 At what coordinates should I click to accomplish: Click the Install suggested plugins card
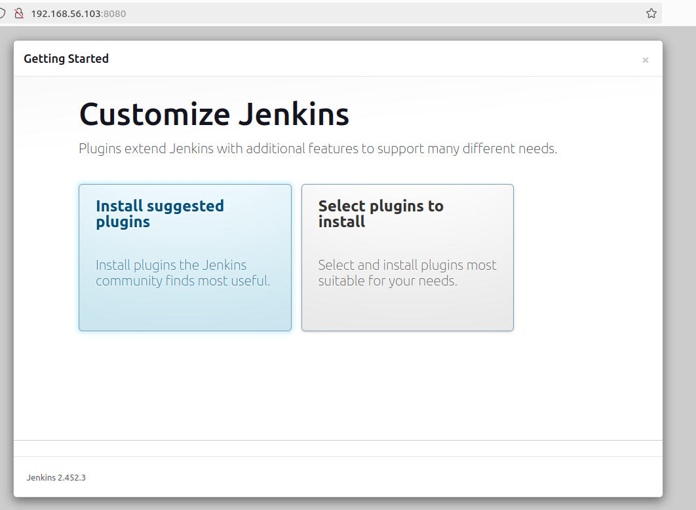(x=185, y=258)
